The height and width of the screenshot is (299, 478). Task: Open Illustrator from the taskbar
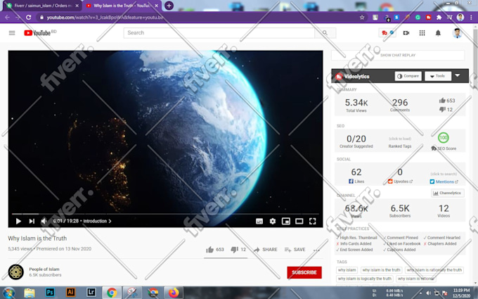[x=71, y=293]
